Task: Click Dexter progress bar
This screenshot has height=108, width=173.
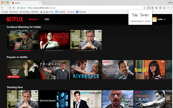Action: point(54,51)
